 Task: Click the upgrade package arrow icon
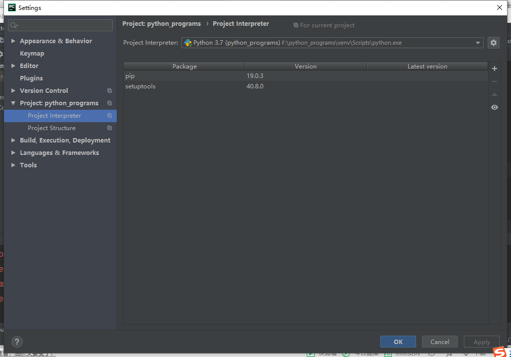pyautogui.click(x=495, y=94)
